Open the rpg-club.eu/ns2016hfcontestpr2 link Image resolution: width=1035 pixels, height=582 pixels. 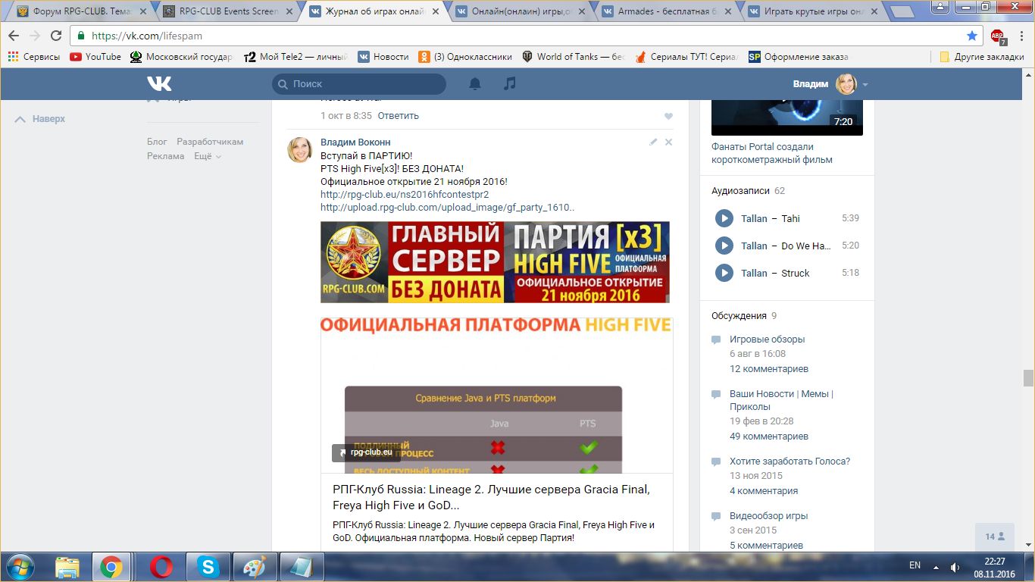pyautogui.click(x=405, y=194)
